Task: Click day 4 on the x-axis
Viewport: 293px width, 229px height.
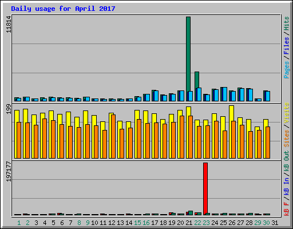Action: [45, 223]
